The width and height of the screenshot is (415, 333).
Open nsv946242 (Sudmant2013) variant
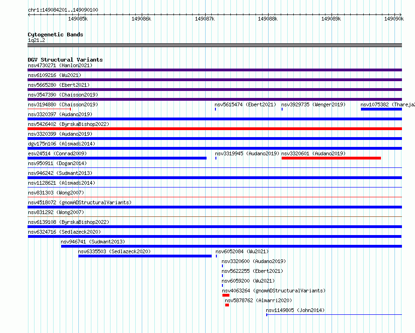point(60,173)
